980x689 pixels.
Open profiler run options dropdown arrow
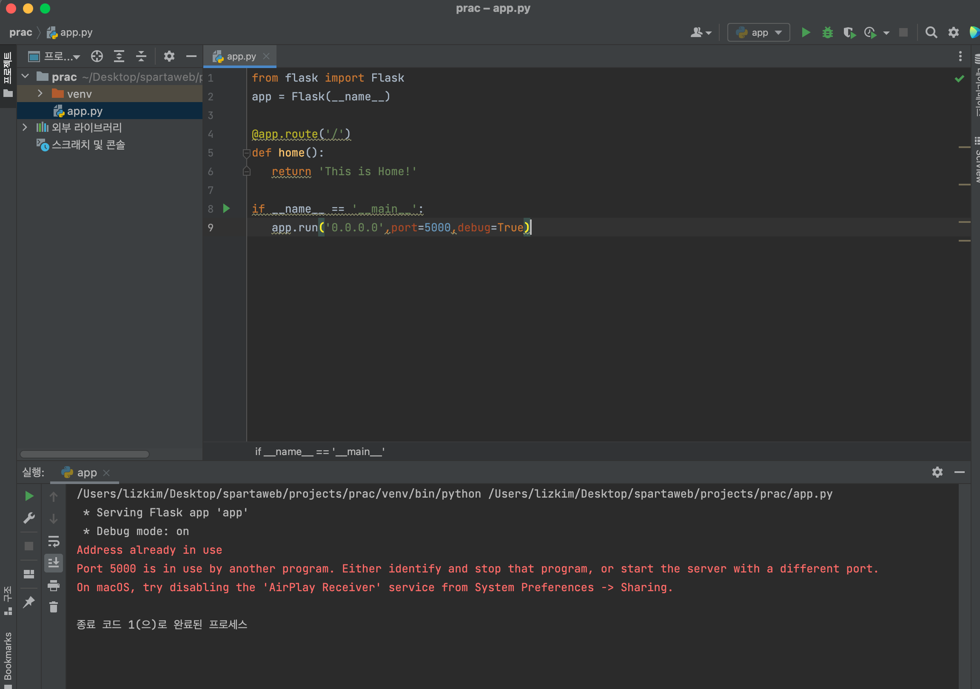(x=886, y=33)
